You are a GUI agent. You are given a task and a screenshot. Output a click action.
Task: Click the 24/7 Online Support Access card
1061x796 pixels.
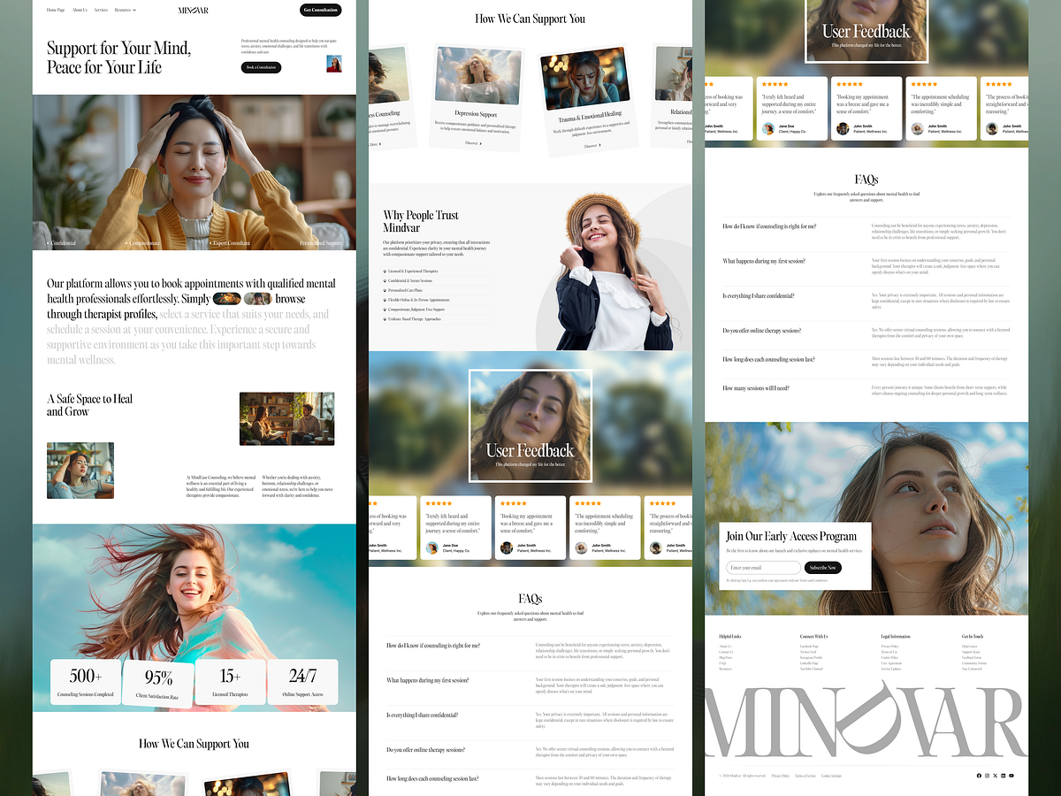[x=302, y=682]
